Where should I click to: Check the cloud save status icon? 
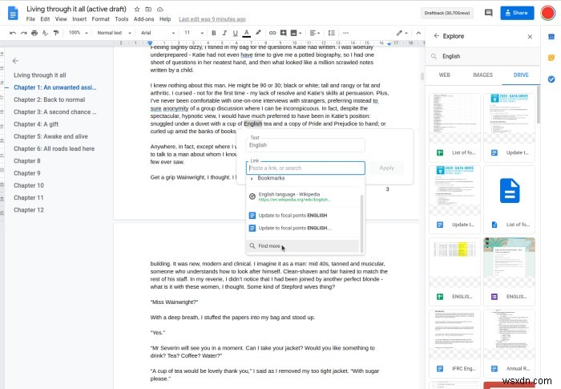[160, 9]
